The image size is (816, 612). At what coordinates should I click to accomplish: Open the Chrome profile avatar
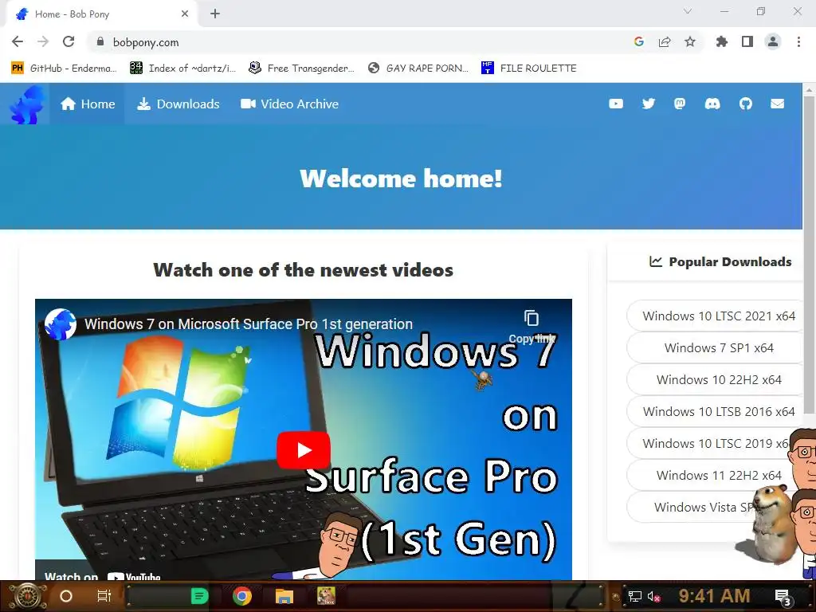tap(773, 41)
